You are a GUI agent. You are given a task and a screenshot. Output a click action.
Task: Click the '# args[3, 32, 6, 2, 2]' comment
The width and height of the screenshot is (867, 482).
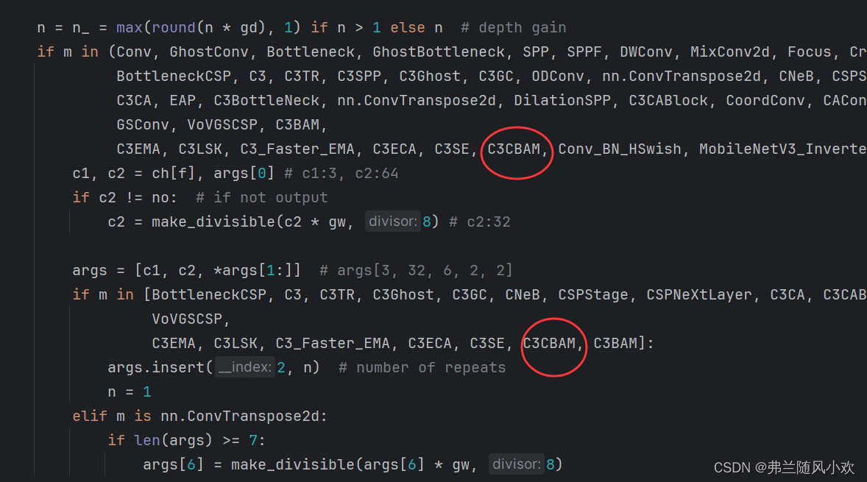click(x=417, y=270)
